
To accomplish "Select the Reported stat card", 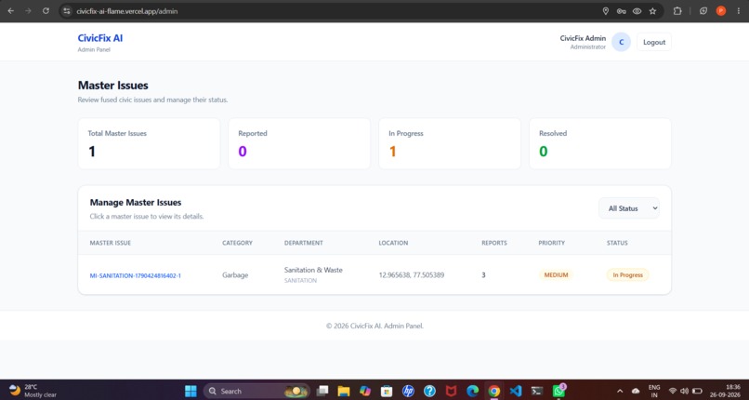I will 299,144.
